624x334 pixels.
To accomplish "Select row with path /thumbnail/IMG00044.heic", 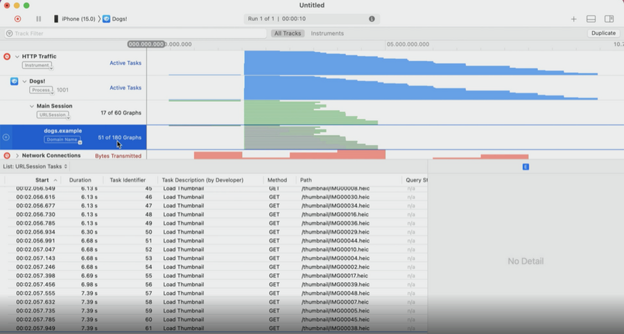I will point(214,240).
